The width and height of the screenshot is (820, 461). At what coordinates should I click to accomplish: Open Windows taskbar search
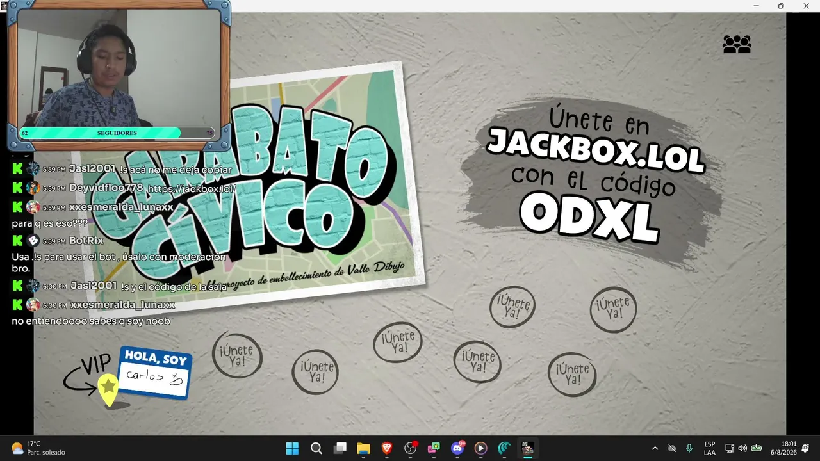[316, 448]
